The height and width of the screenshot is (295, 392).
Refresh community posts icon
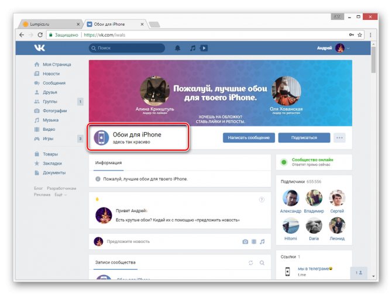click(251, 262)
